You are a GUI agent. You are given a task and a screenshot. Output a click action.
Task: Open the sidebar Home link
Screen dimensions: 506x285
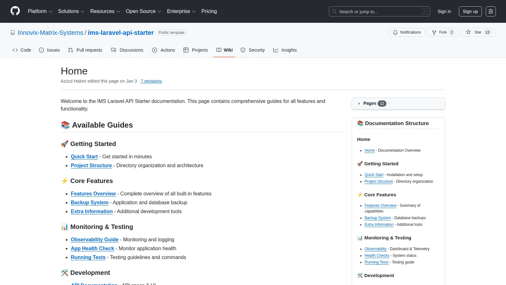[x=369, y=150]
